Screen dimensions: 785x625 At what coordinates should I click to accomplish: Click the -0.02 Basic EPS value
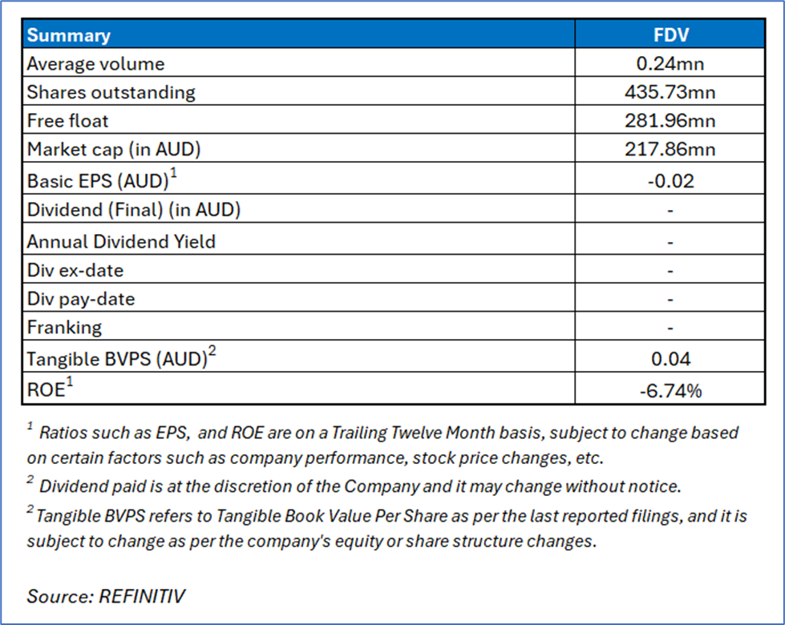[670, 181]
